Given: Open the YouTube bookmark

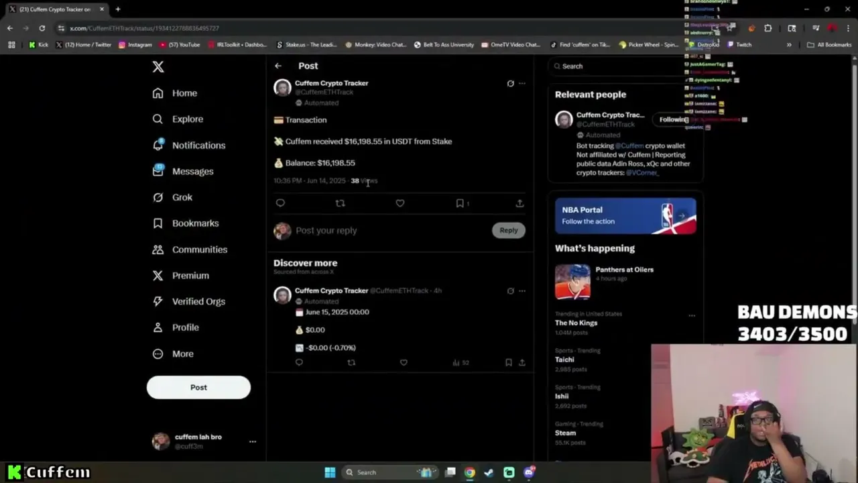Looking at the screenshot, I should [x=180, y=45].
